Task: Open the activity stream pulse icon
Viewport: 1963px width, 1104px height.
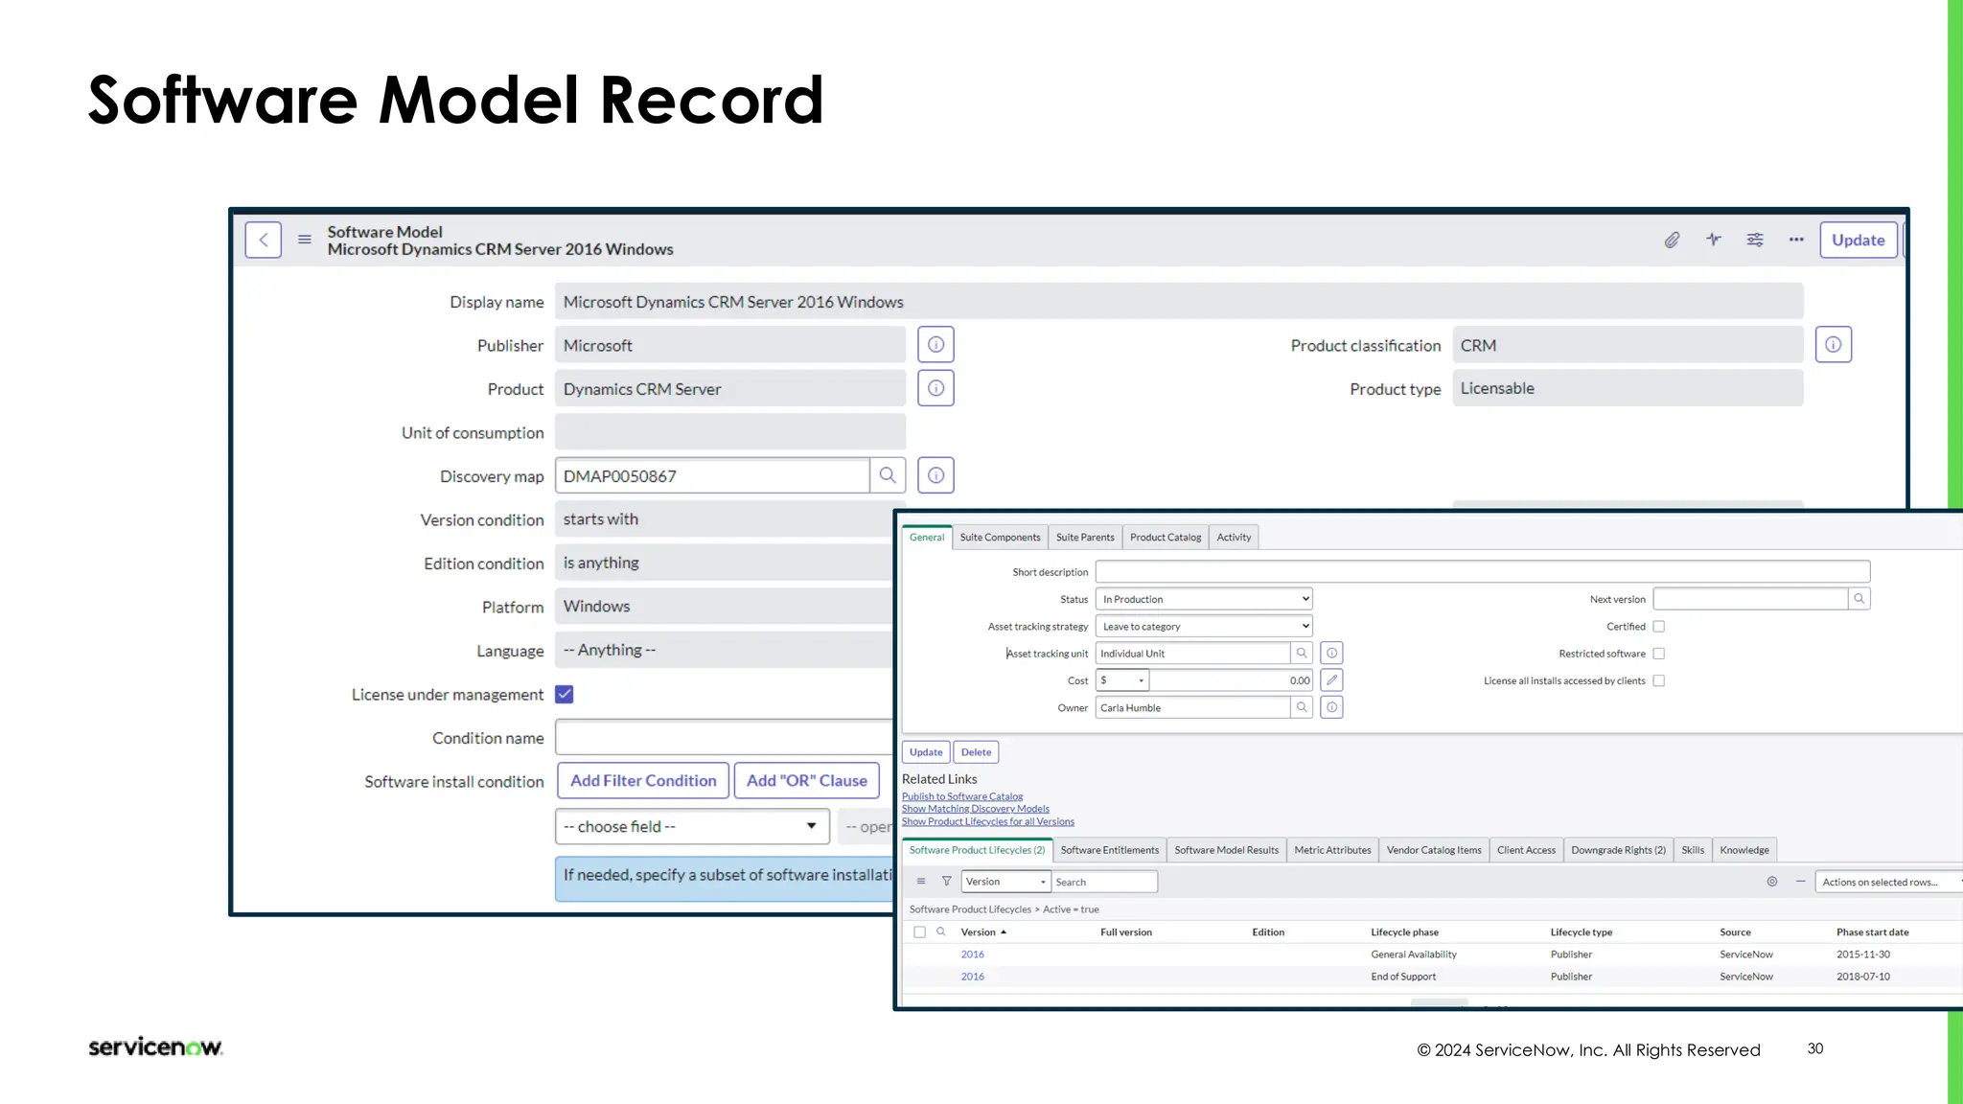Action: tap(1714, 240)
